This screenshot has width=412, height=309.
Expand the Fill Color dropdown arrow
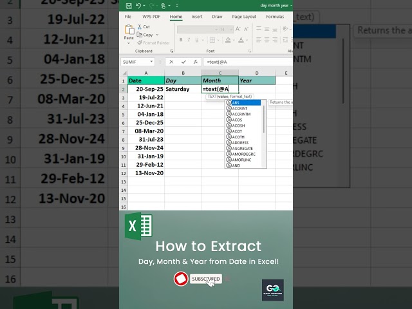tap(234, 40)
